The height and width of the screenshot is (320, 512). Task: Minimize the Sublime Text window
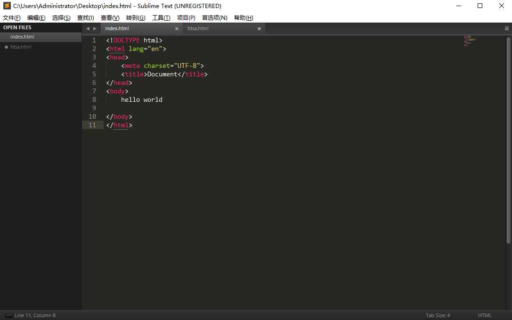pyautogui.click(x=459, y=6)
